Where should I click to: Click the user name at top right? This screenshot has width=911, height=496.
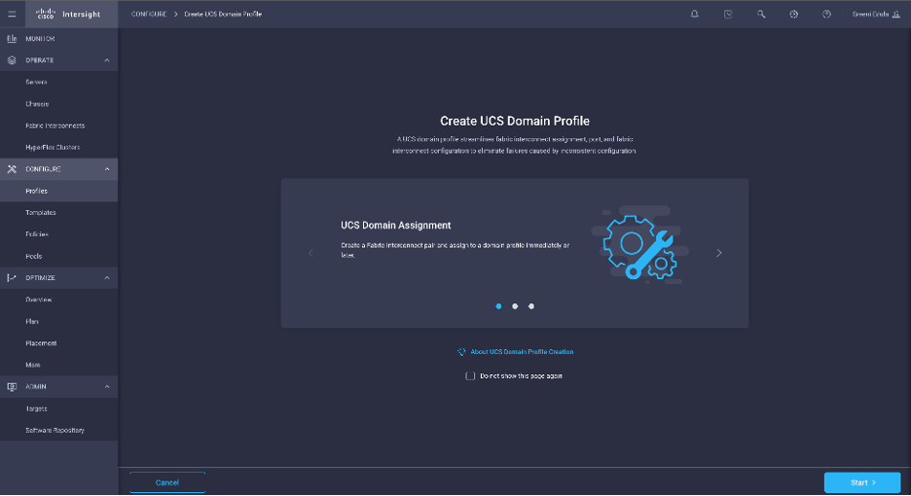click(x=870, y=14)
